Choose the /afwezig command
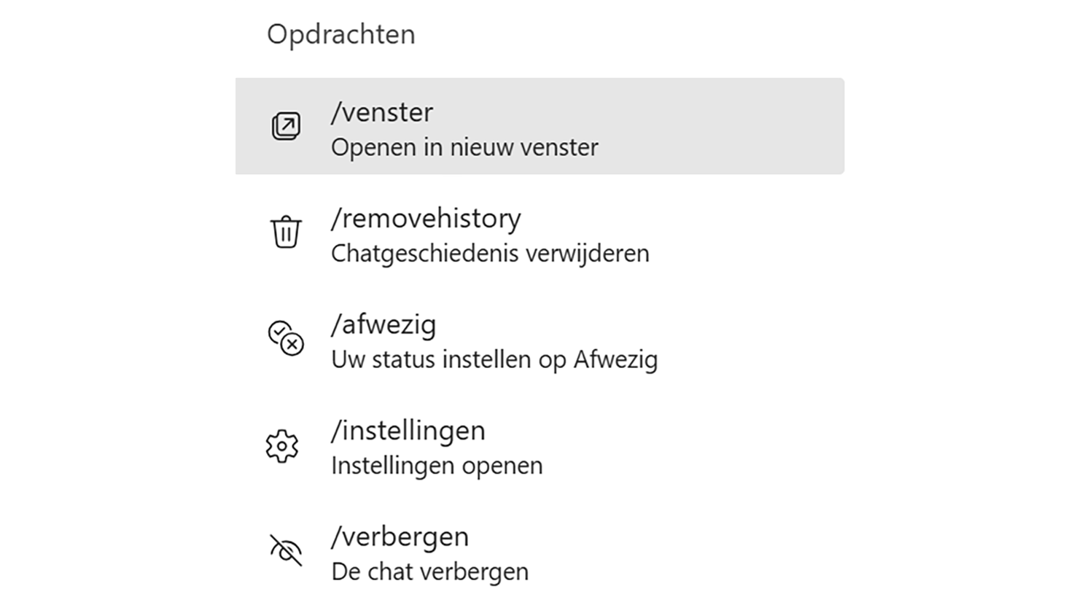Screen dimensions: 1090x613 coord(384,324)
